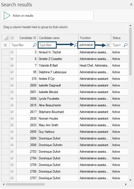134x189 pixels.
Task: Click the candidate ID cell 2705
Action: coord(27,165)
